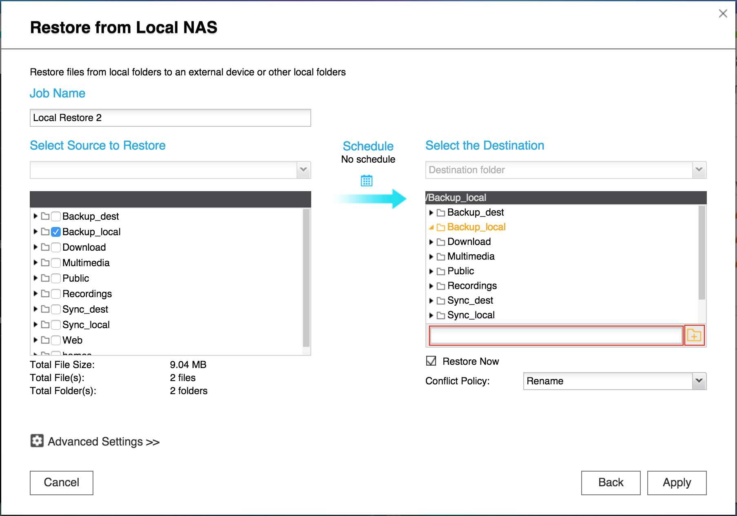Open Advanced Settings >> link
The width and height of the screenshot is (737, 516).
pyautogui.click(x=104, y=441)
